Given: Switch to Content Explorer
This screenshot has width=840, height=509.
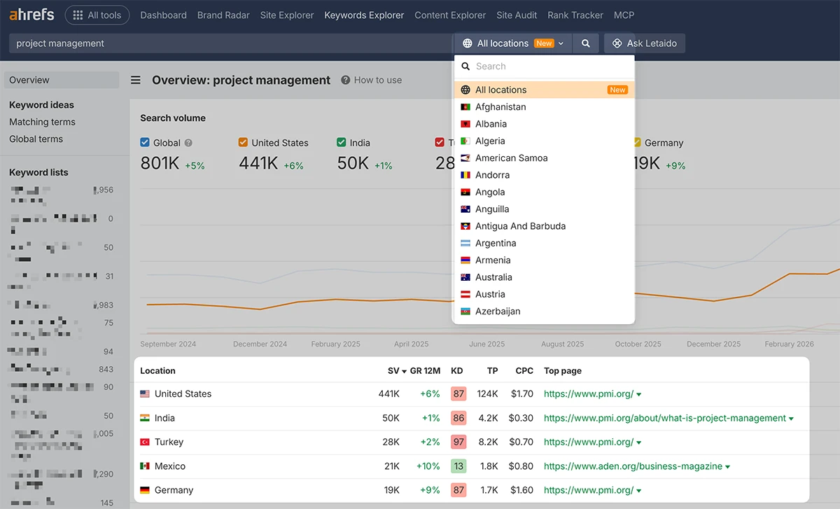Looking at the screenshot, I should point(450,15).
